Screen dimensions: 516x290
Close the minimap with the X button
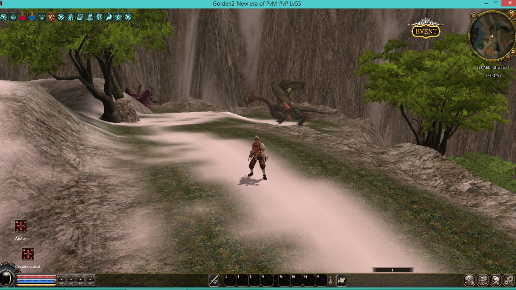click(513, 14)
